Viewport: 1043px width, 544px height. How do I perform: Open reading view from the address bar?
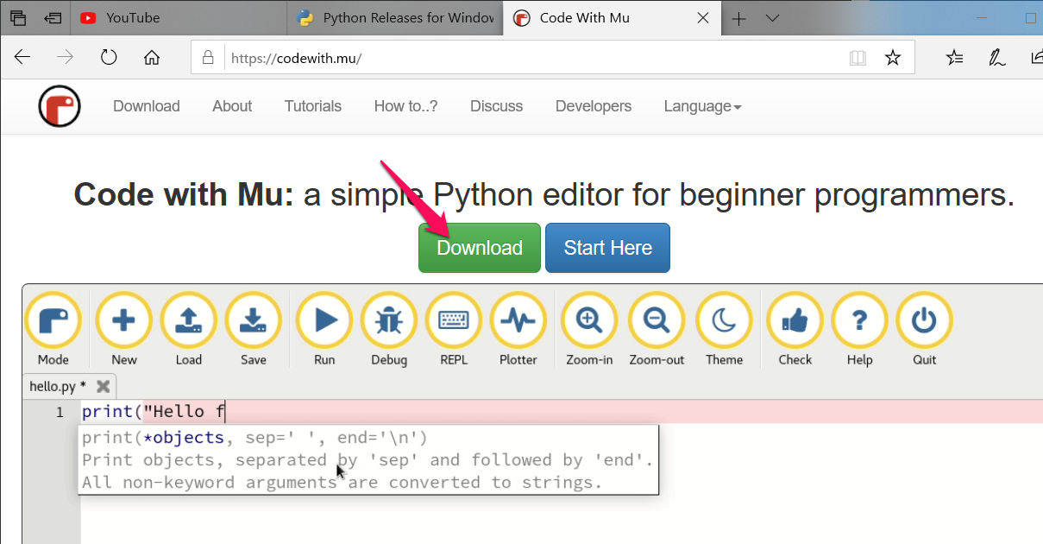[858, 58]
